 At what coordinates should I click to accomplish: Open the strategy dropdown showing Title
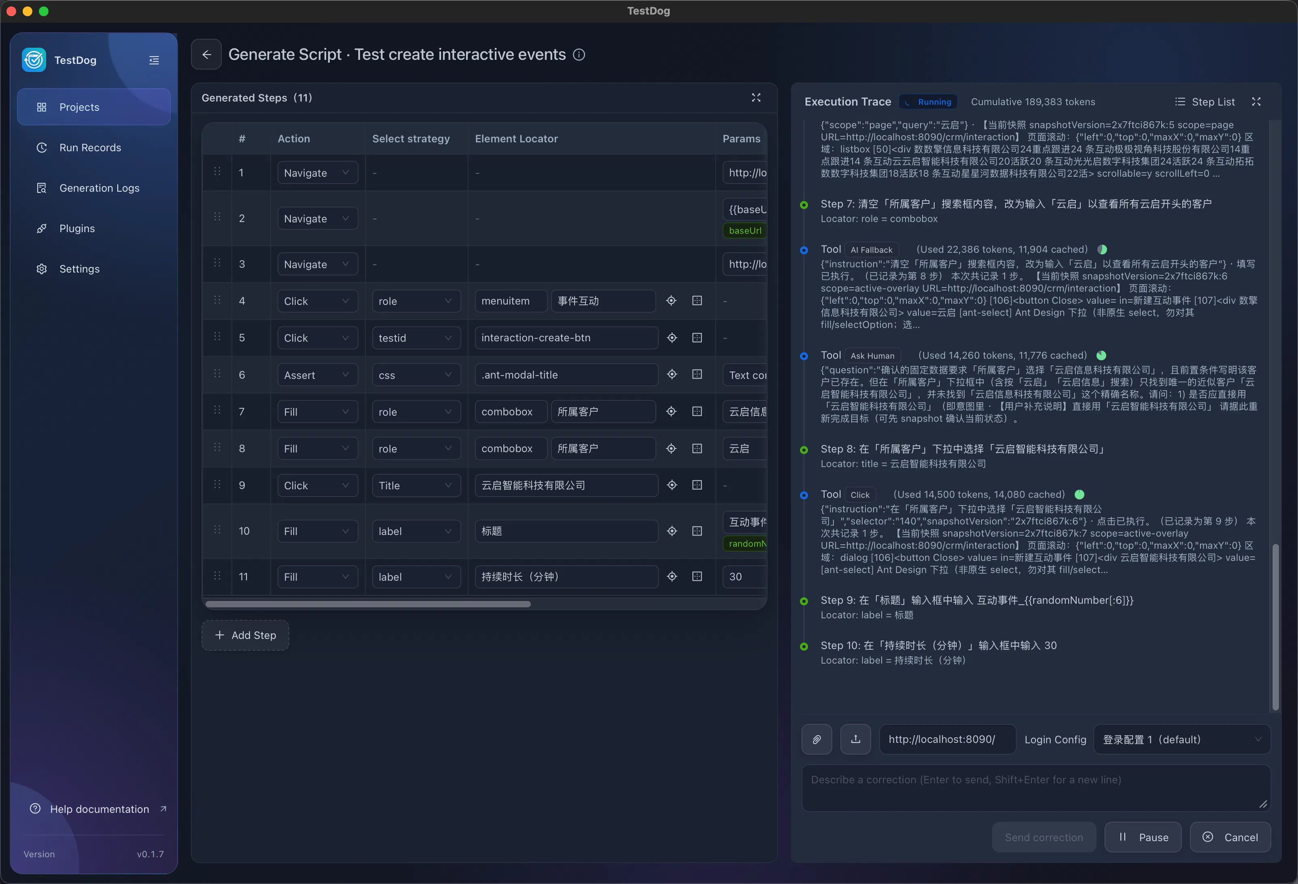pyautogui.click(x=416, y=486)
